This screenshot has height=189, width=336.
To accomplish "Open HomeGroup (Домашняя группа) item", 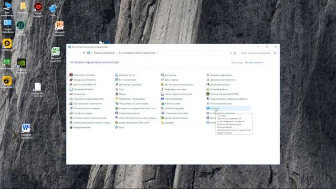I will tap(218, 85).
